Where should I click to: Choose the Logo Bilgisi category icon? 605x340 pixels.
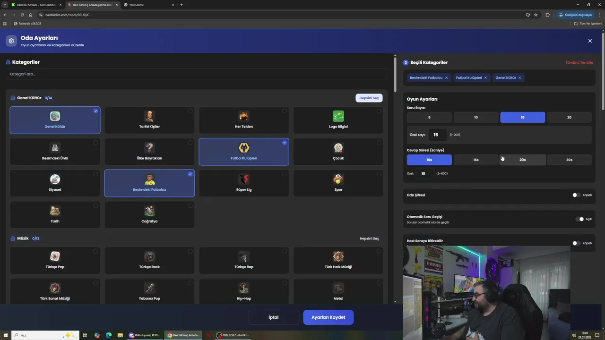click(338, 116)
